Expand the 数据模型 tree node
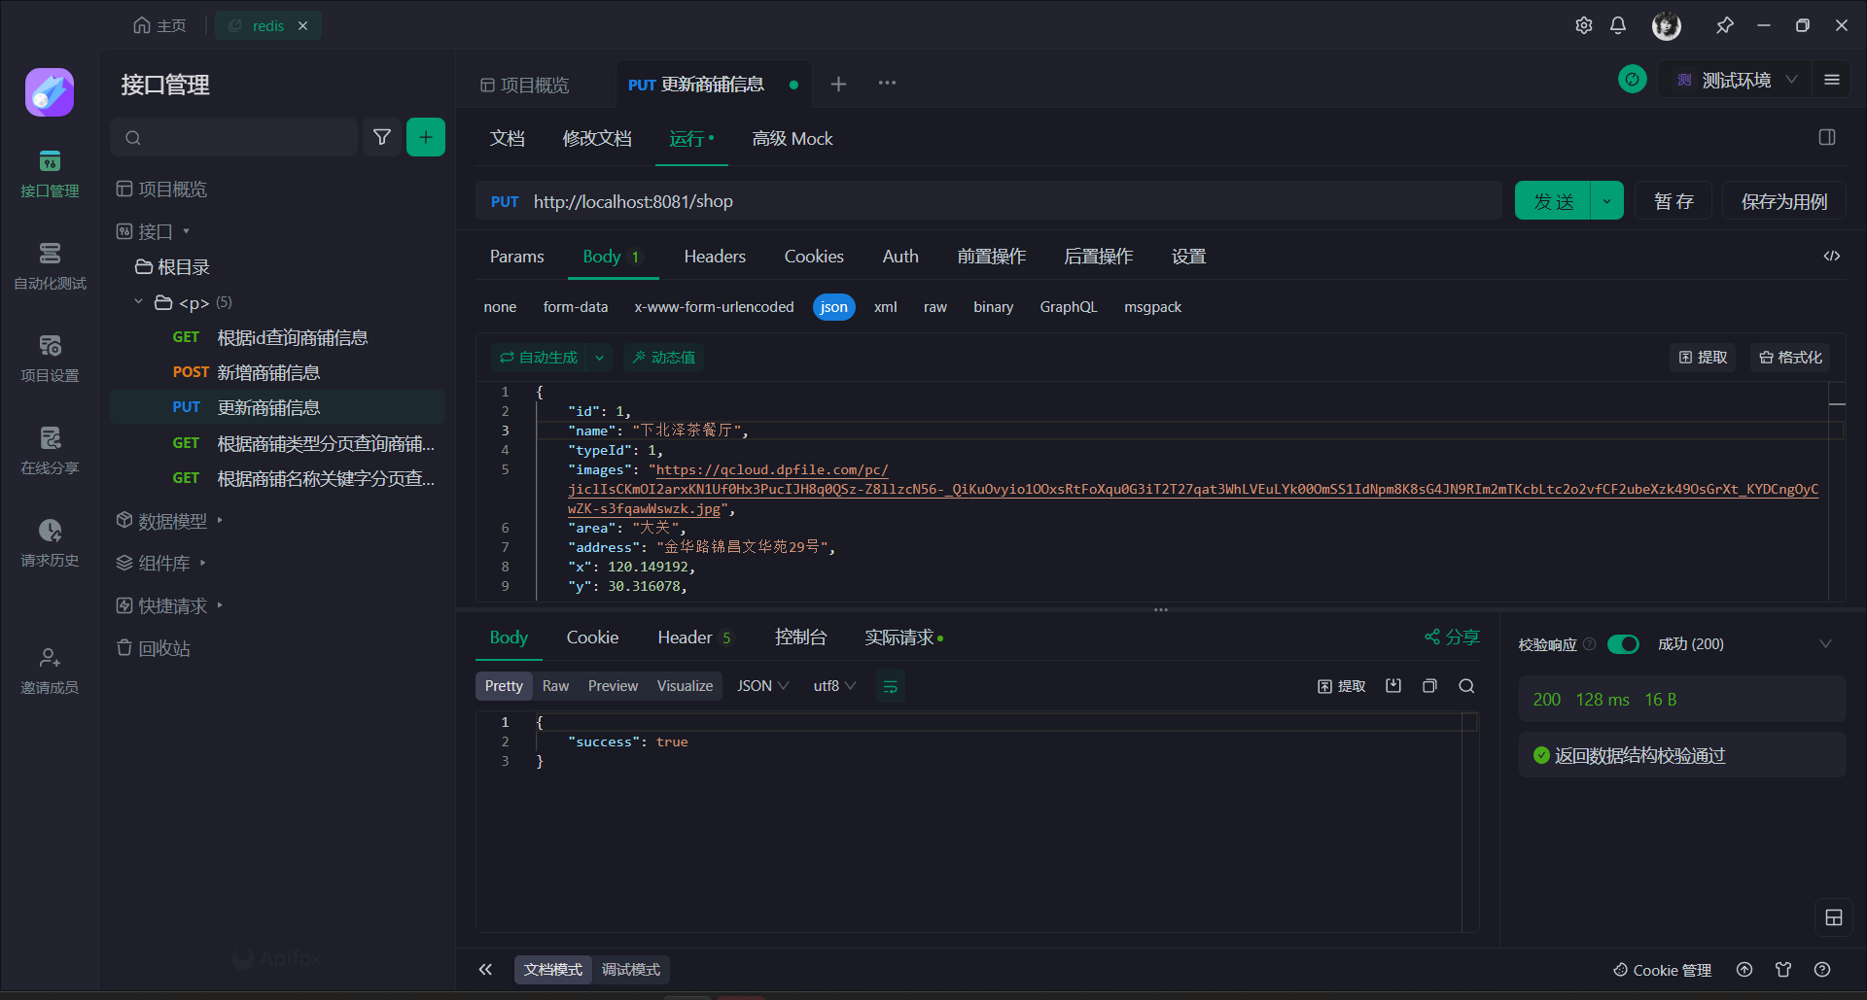 click(x=220, y=521)
